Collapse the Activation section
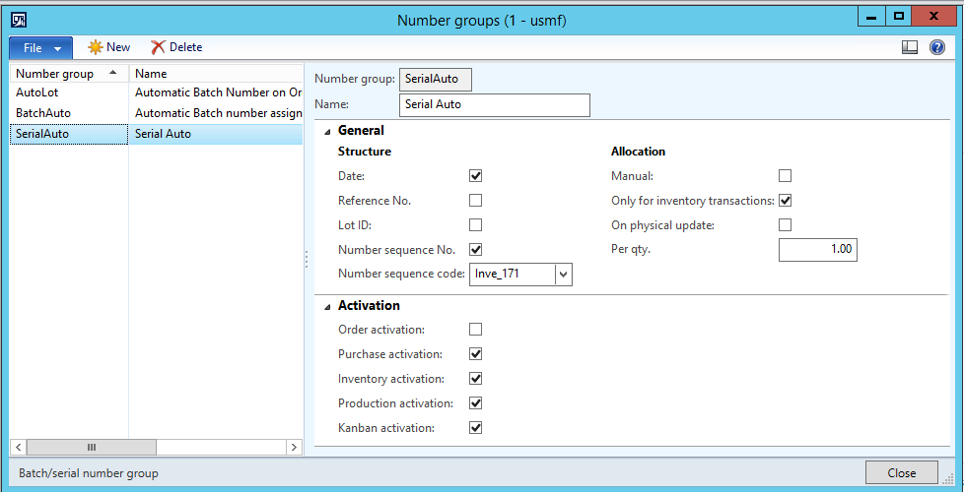The height and width of the screenshot is (492, 964). [327, 306]
